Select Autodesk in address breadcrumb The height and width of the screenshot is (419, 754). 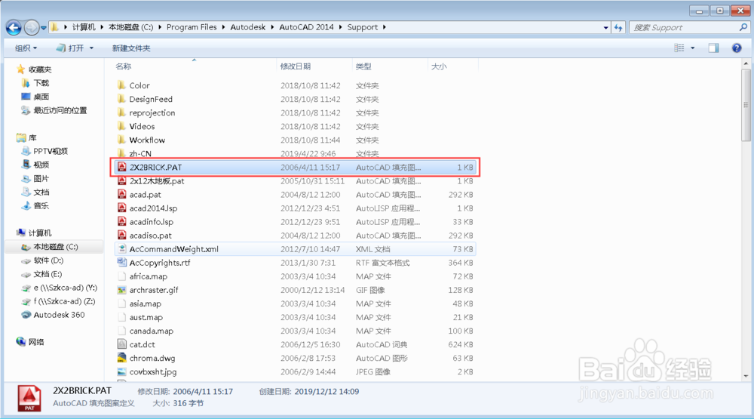click(x=247, y=27)
